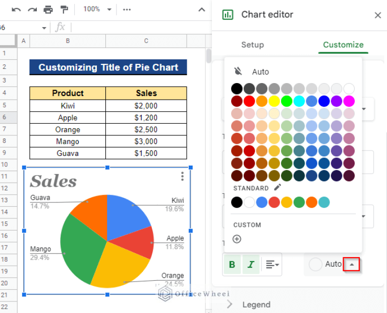The image size is (387, 313).
Task: Select column C header
Action: tap(146, 41)
